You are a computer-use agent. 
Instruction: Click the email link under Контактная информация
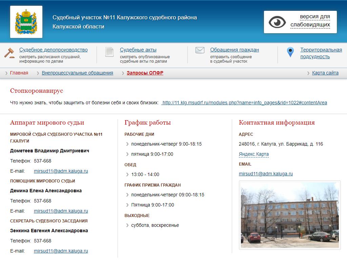266,174
